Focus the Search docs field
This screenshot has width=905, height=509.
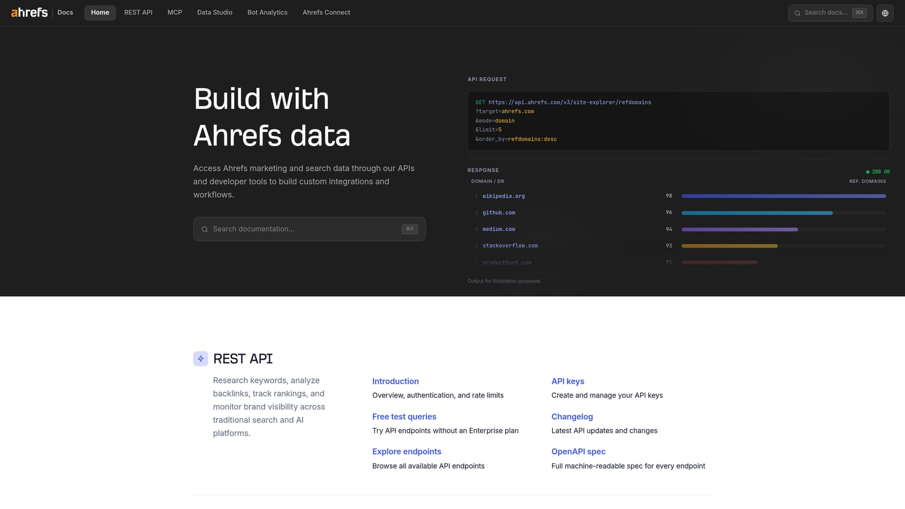830,13
